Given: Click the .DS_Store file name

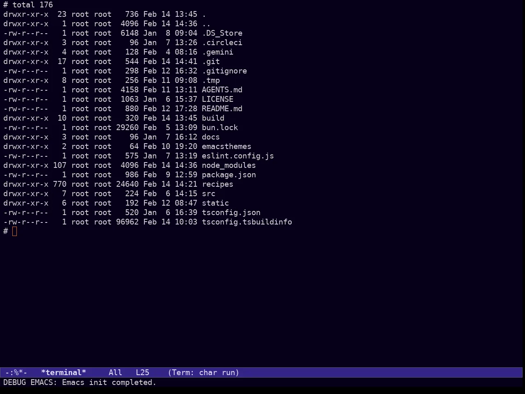Looking at the screenshot, I should coord(222,33).
